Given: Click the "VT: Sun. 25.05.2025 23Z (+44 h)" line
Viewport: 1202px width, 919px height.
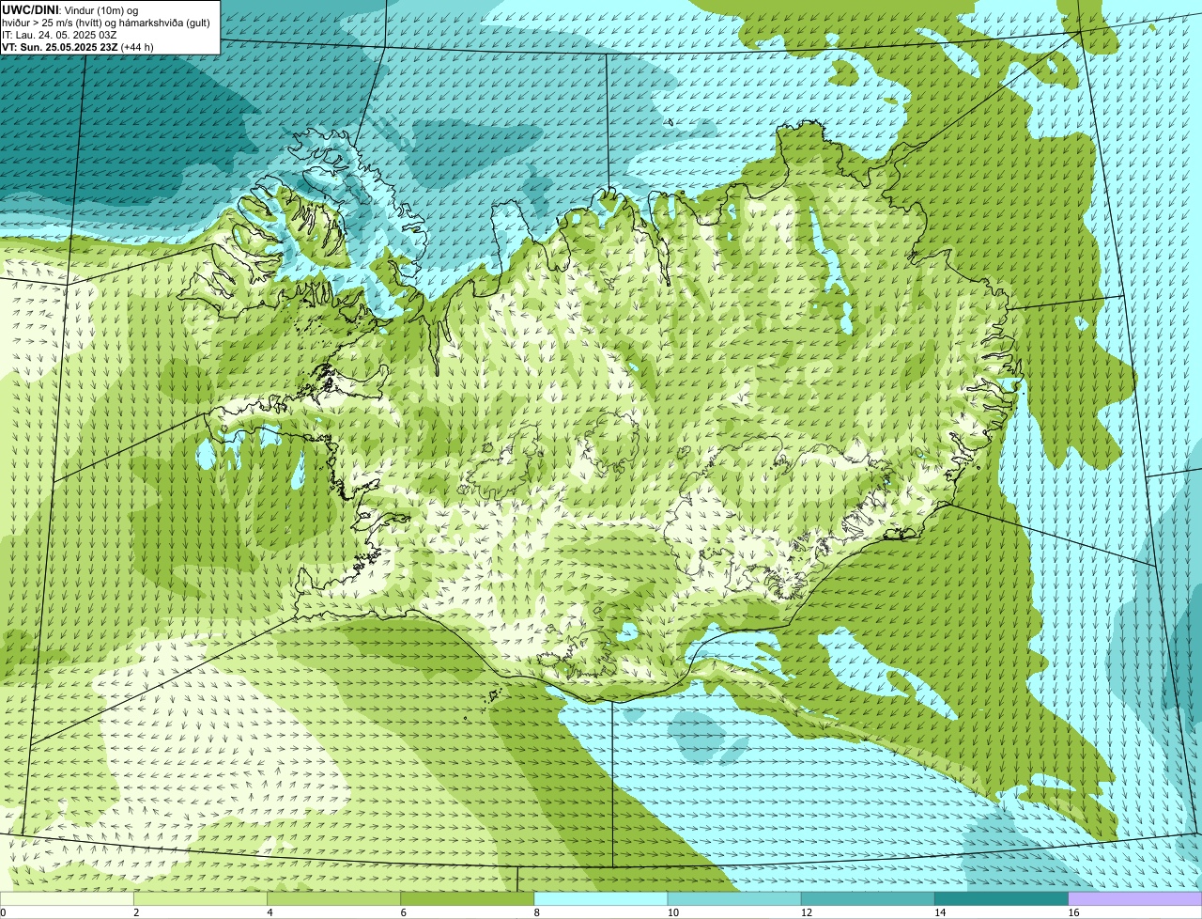Looking at the screenshot, I should tap(78, 47).
